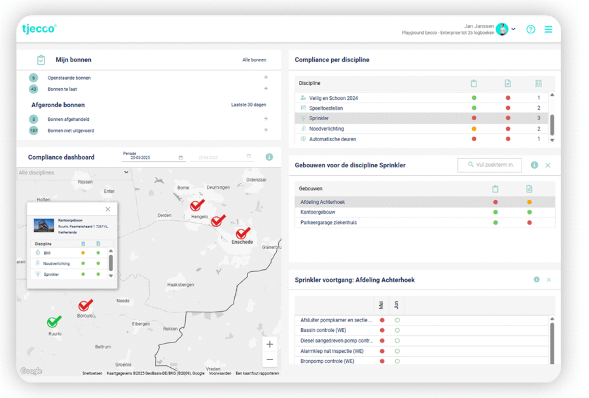
Task: Open the Periode start date calendar icon
Action: (181, 158)
